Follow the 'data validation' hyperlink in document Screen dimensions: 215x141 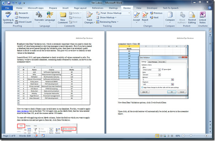(23, 111)
